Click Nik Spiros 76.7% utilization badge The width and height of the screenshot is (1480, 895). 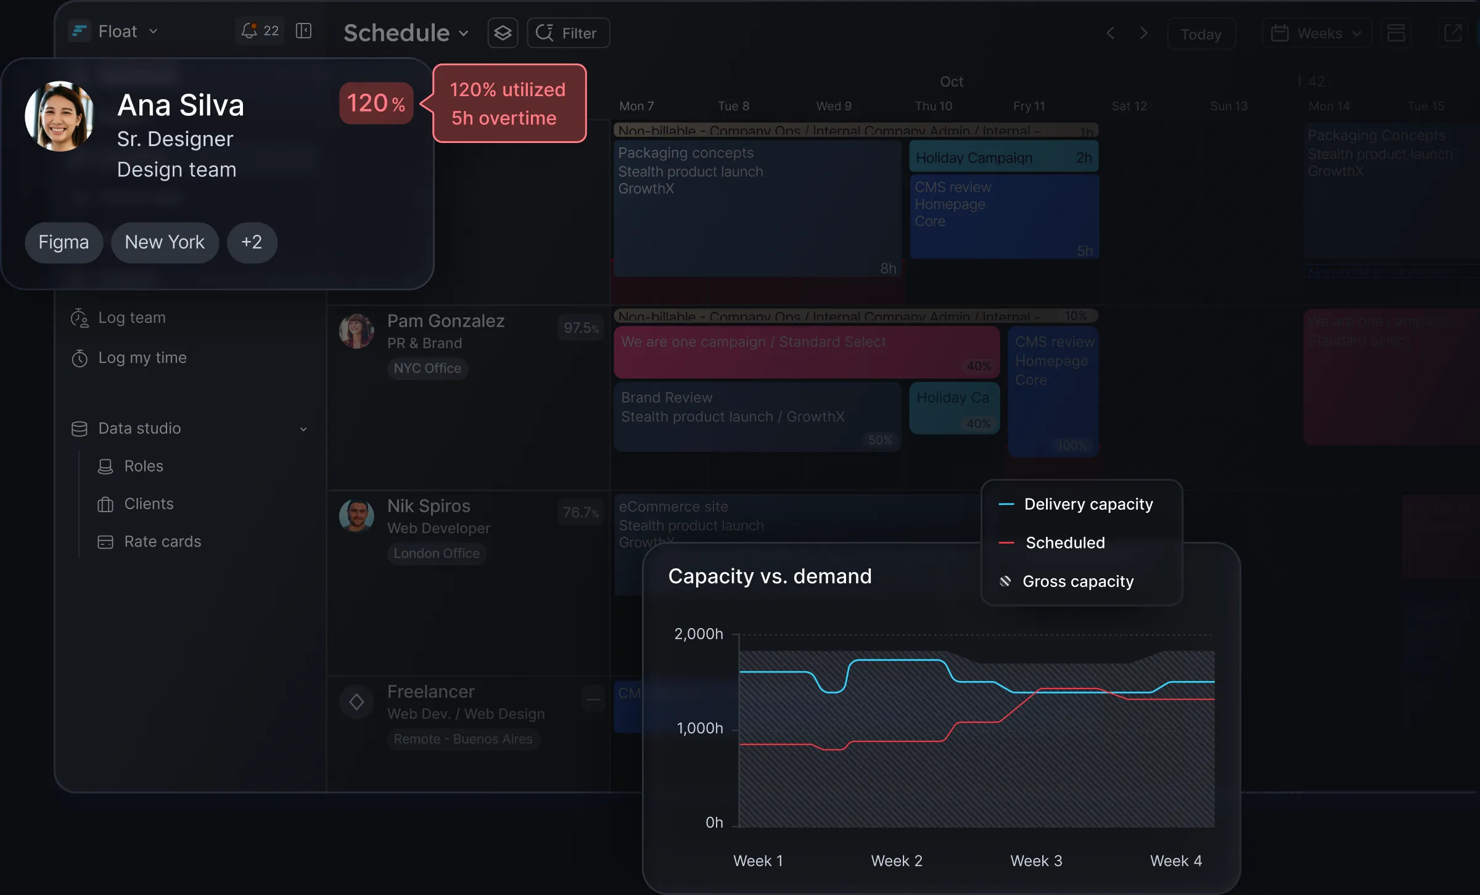click(x=581, y=512)
